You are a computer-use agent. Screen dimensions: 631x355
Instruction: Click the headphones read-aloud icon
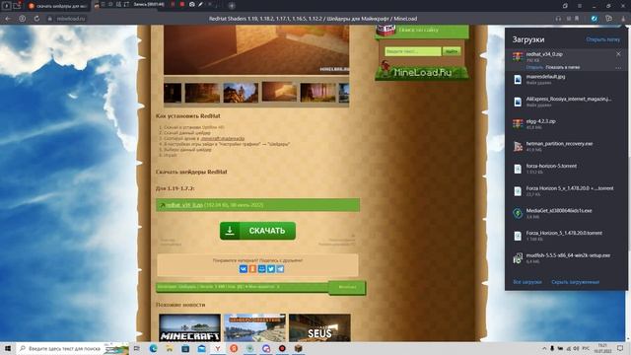(559, 19)
